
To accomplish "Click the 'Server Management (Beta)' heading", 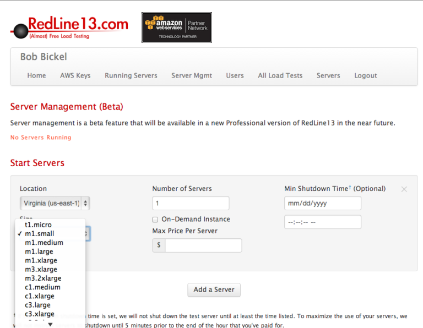I will tap(67, 107).
